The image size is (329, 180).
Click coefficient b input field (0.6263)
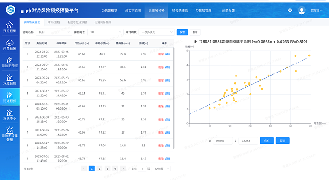pos(248,140)
